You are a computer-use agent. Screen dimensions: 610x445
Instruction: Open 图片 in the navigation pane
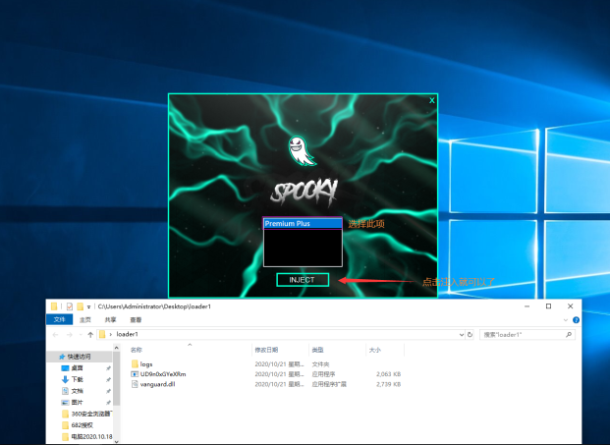[77, 402]
